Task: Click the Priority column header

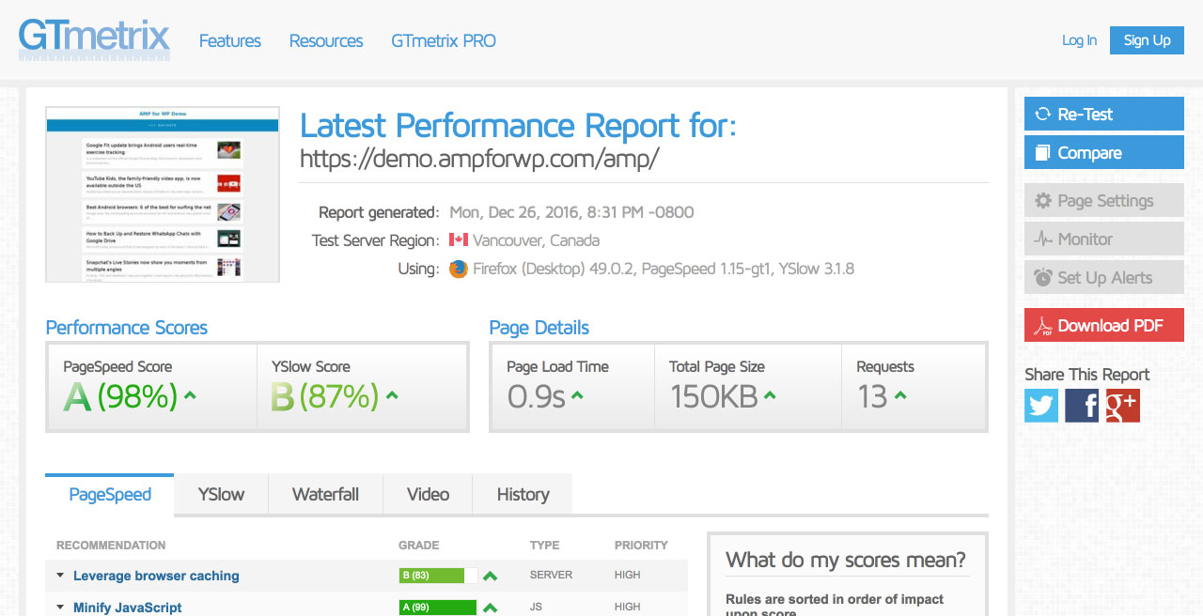Action: click(x=641, y=546)
